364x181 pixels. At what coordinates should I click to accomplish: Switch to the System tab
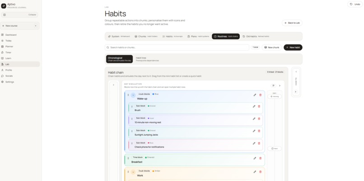[119, 37]
